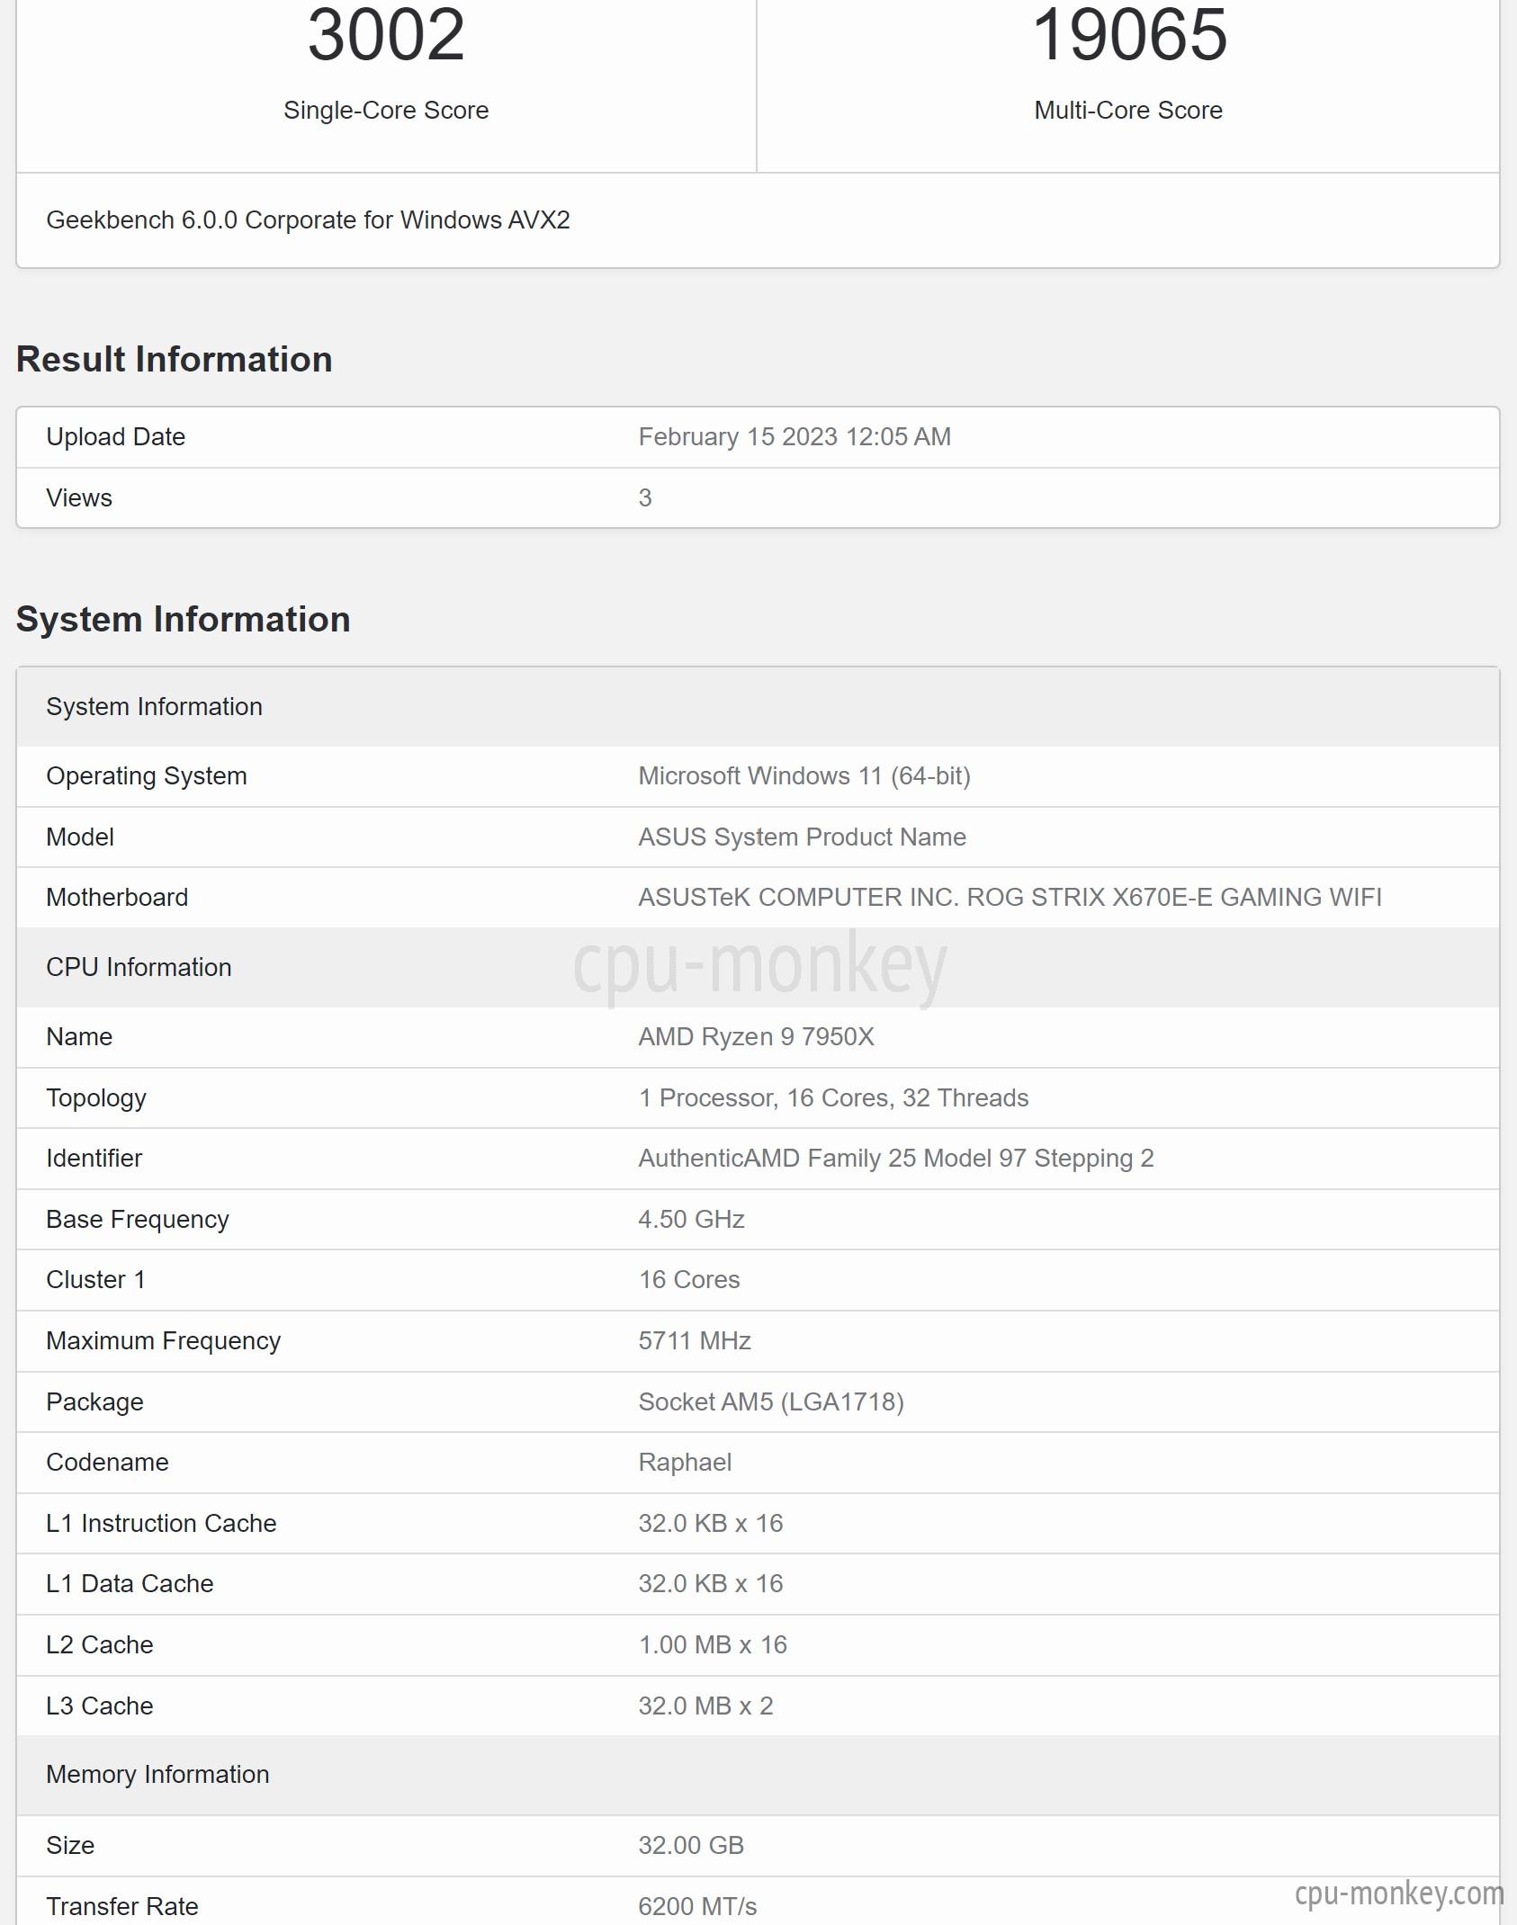Select the 1.00 MB x 16 value

[713, 1645]
